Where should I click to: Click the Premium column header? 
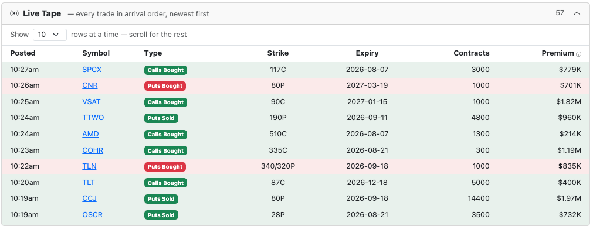coord(557,53)
